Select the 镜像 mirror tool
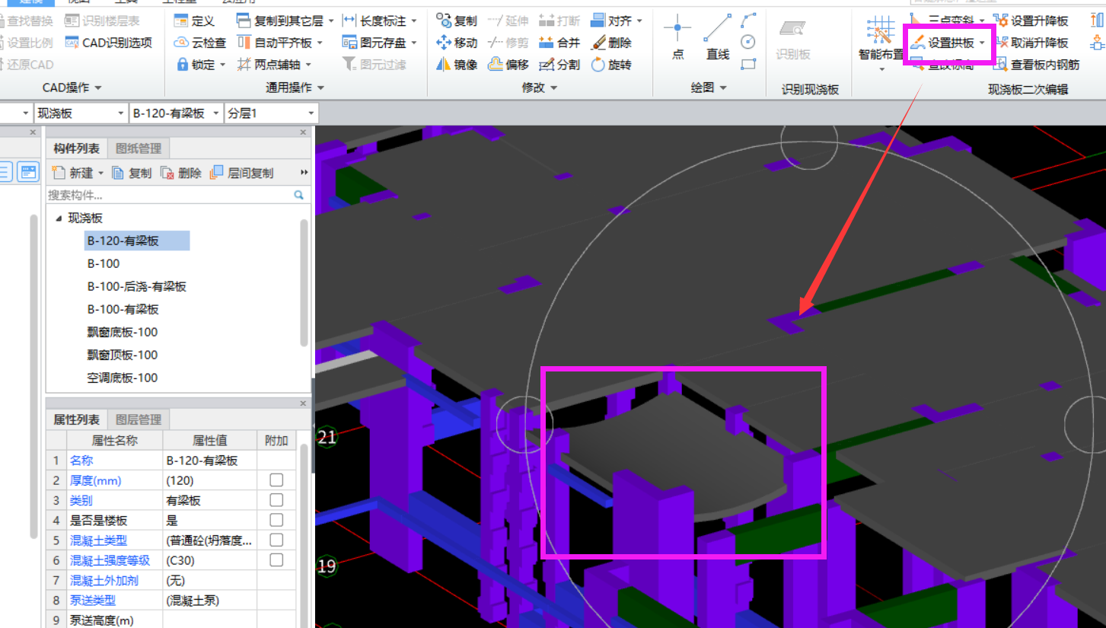 pos(457,65)
